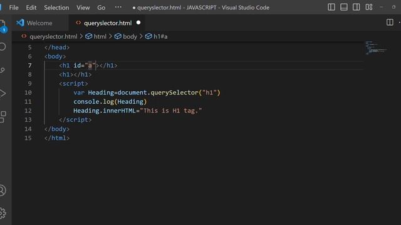This screenshot has width=401, height=225.
Task: Click the opening <script> tag
Action: click(73, 84)
